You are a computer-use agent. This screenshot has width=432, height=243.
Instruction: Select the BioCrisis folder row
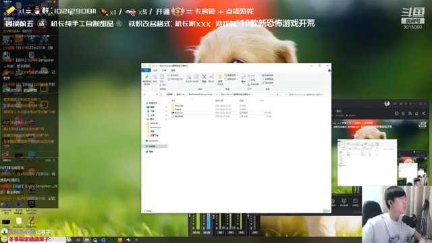tap(221, 106)
